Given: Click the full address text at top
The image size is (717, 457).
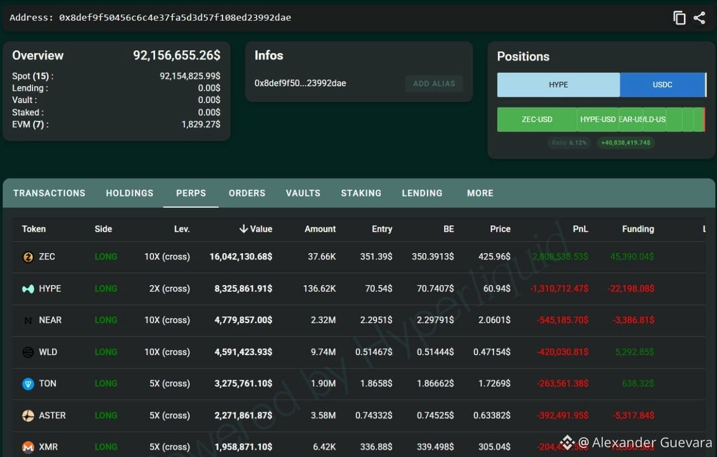Looking at the screenshot, I should click(175, 17).
